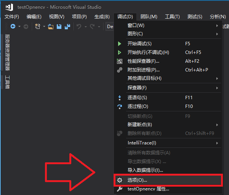The image size is (229, 195).
Task: Create a new project using toolbar icon
Action: click(38, 26)
